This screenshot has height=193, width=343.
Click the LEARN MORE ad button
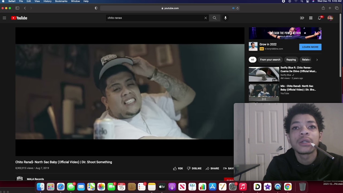click(x=310, y=47)
